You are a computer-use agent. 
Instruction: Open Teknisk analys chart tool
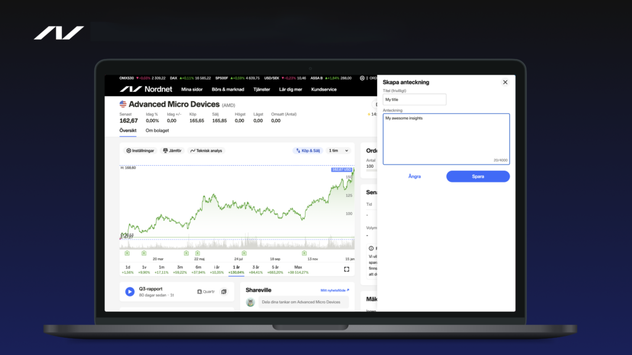tap(206, 150)
